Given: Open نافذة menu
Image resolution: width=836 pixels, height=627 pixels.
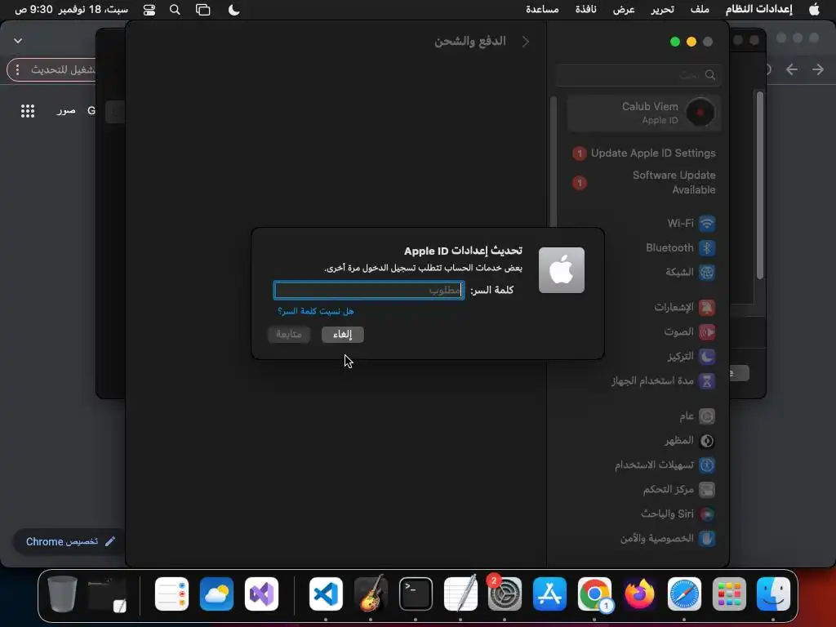Looking at the screenshot, I should [586, 10].
